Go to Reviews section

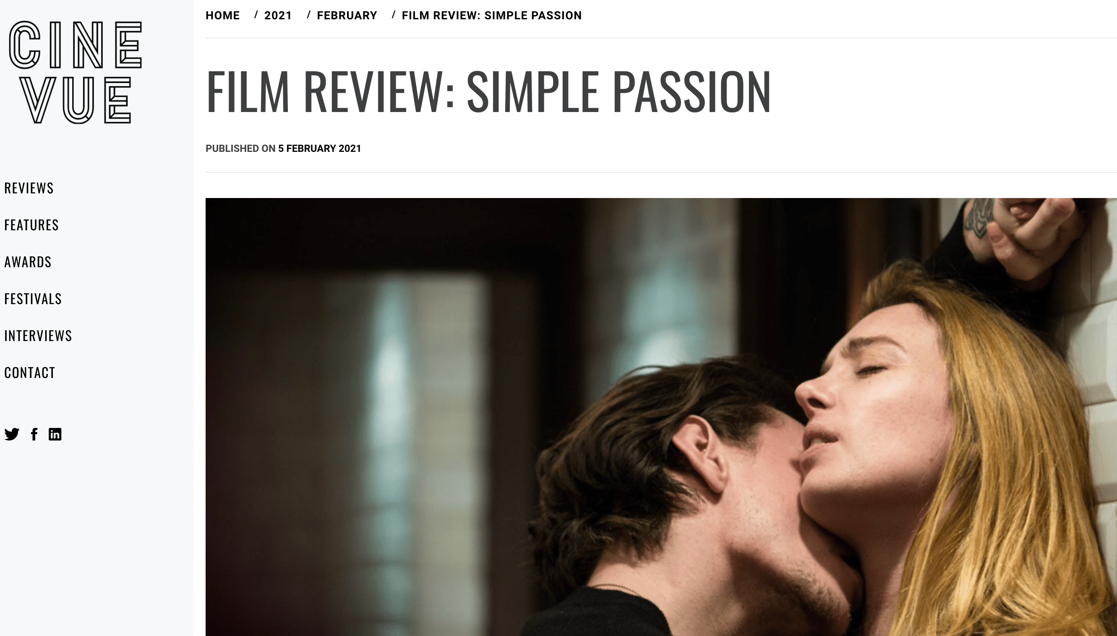[x=29, y=188]
